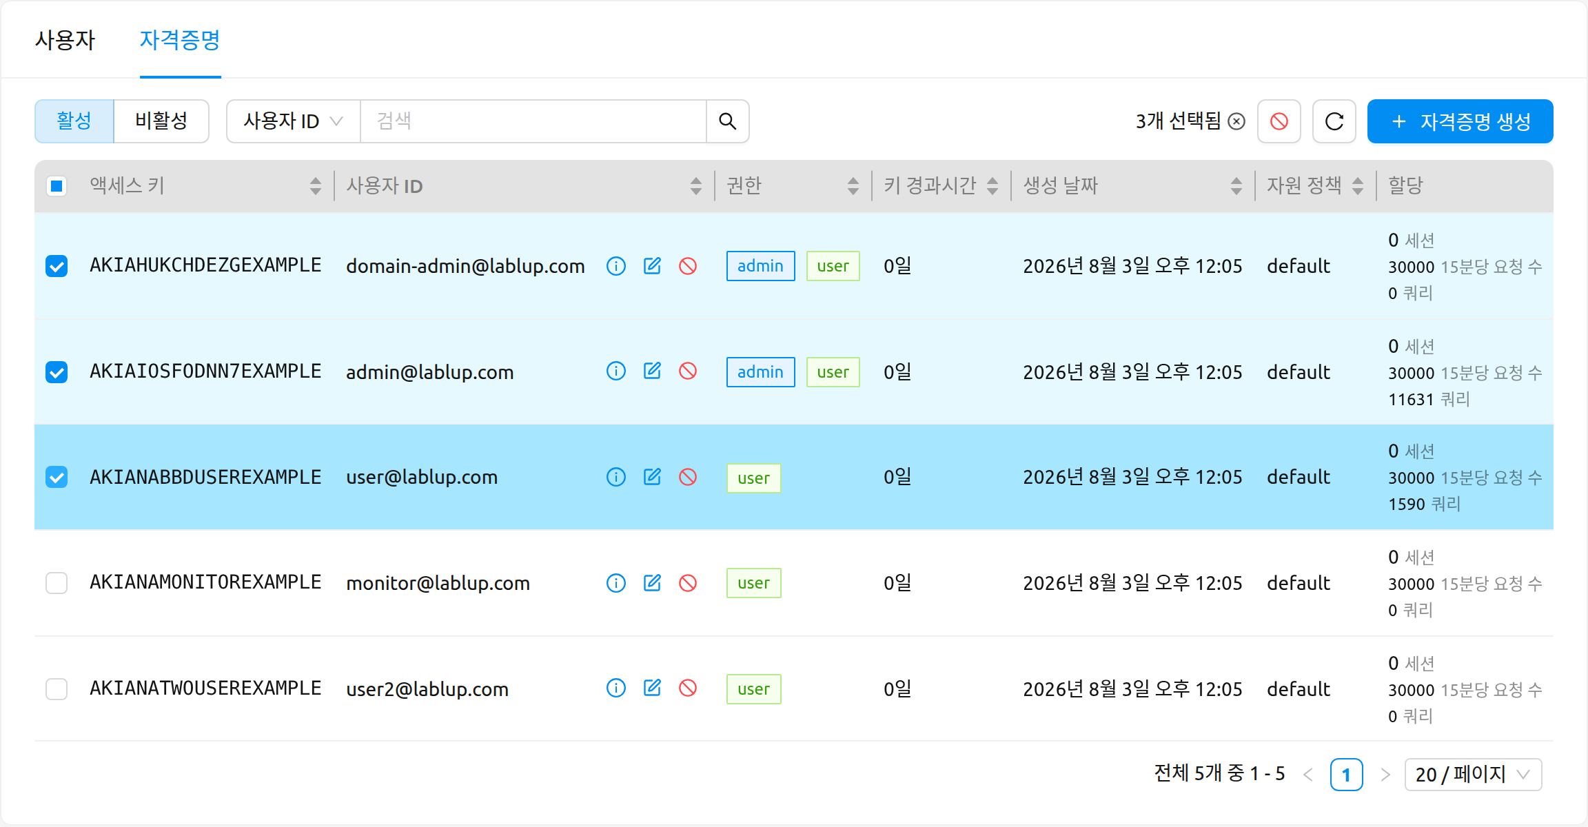Edit keypair of domain-admin@lablup.com

click(x=652, y=266)
